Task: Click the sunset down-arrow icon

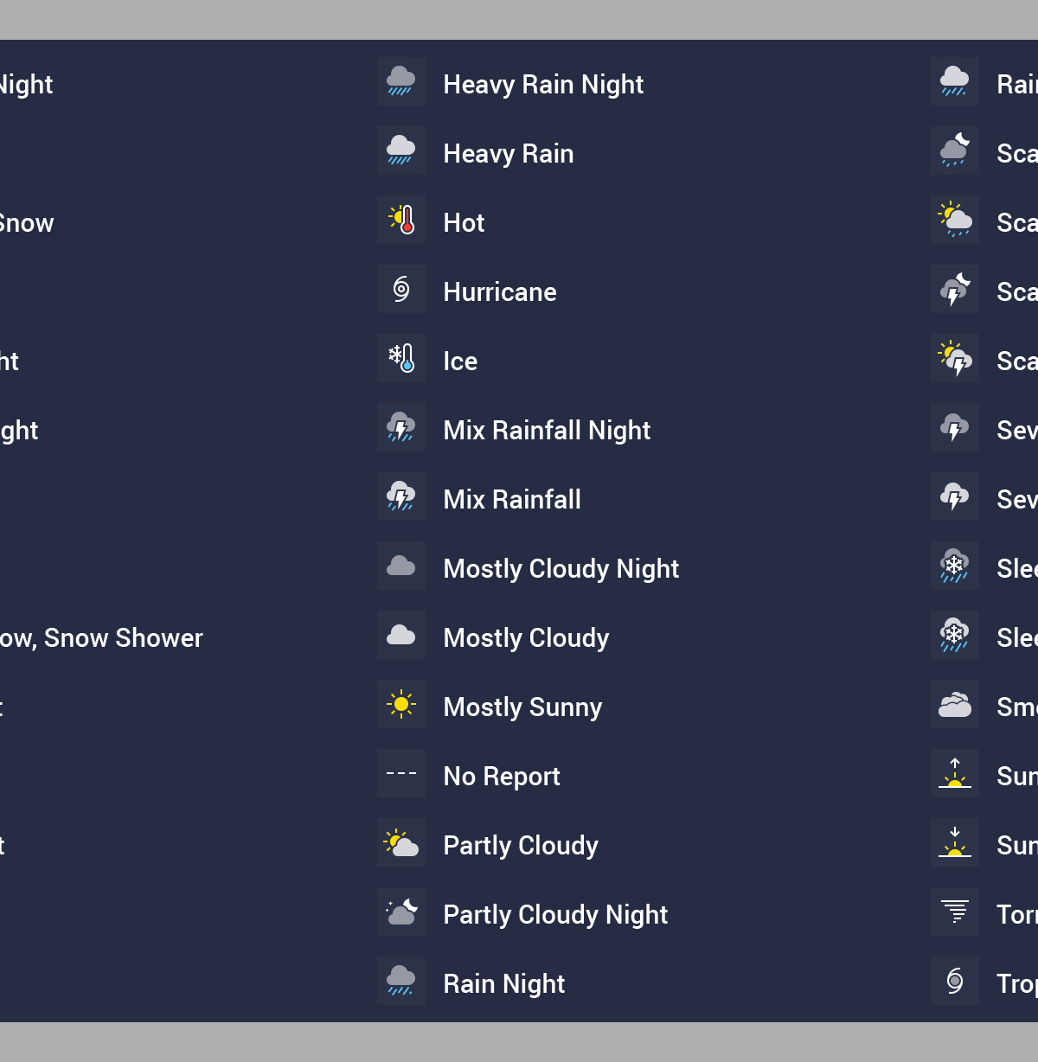Action: [x=955, y=842]
